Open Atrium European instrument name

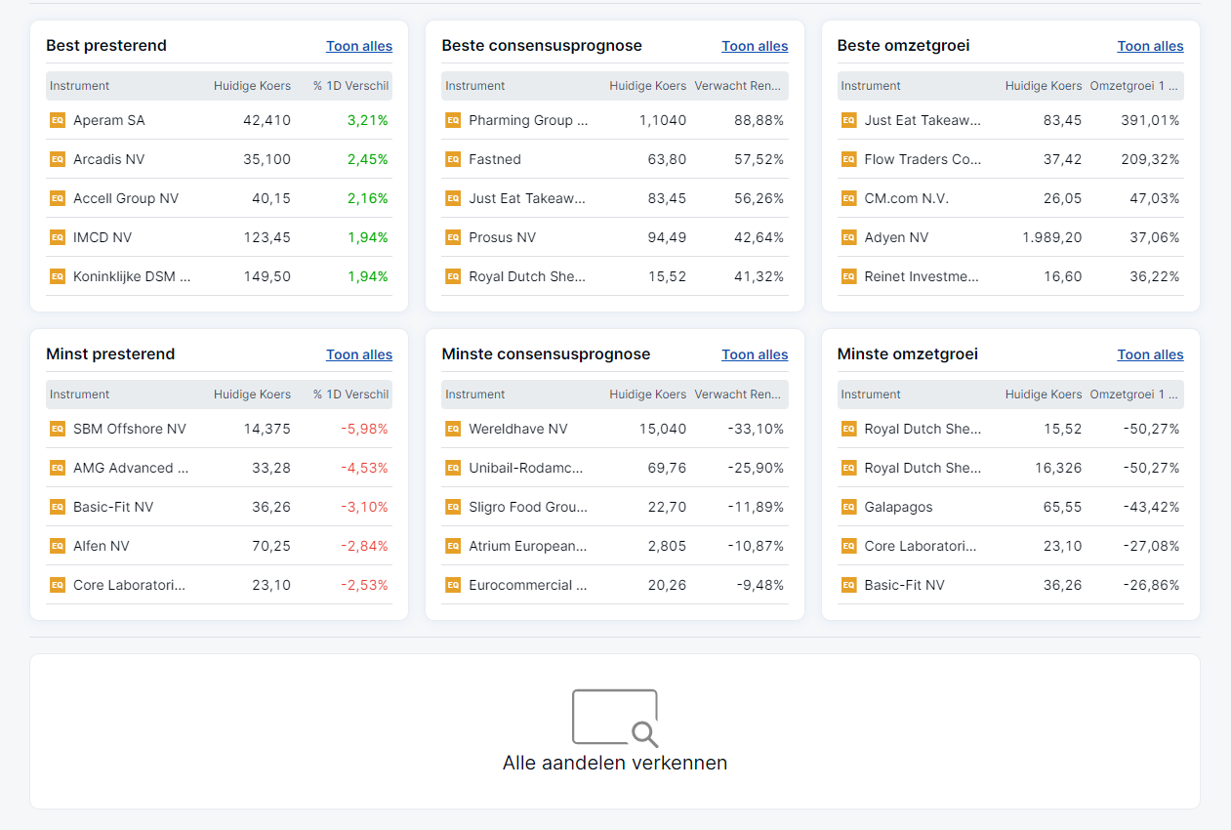tap(528, 546)
